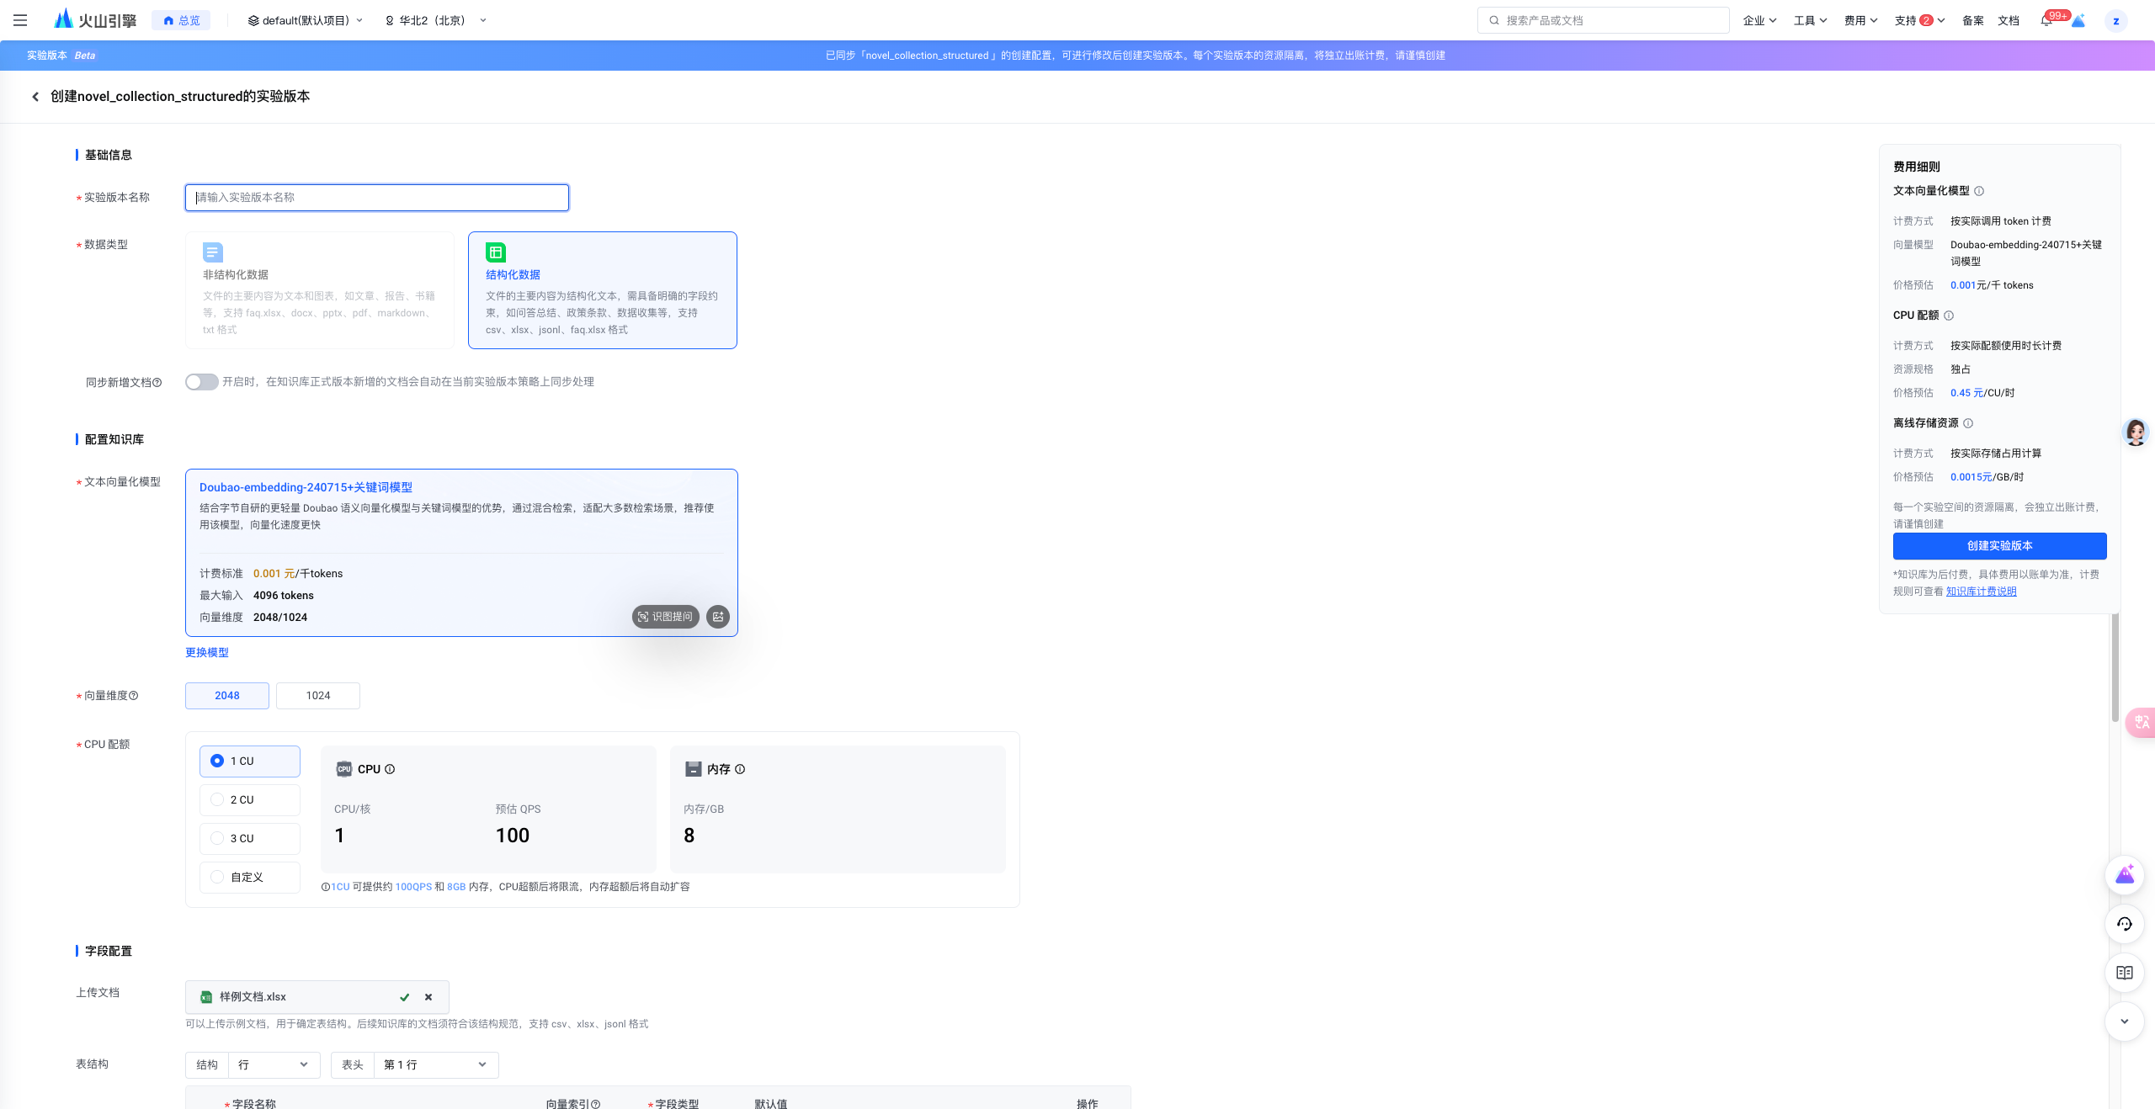Viewport: 2155px width, 1109px height.
Task: Open the 费用 menu
Action: (1860, 20)
